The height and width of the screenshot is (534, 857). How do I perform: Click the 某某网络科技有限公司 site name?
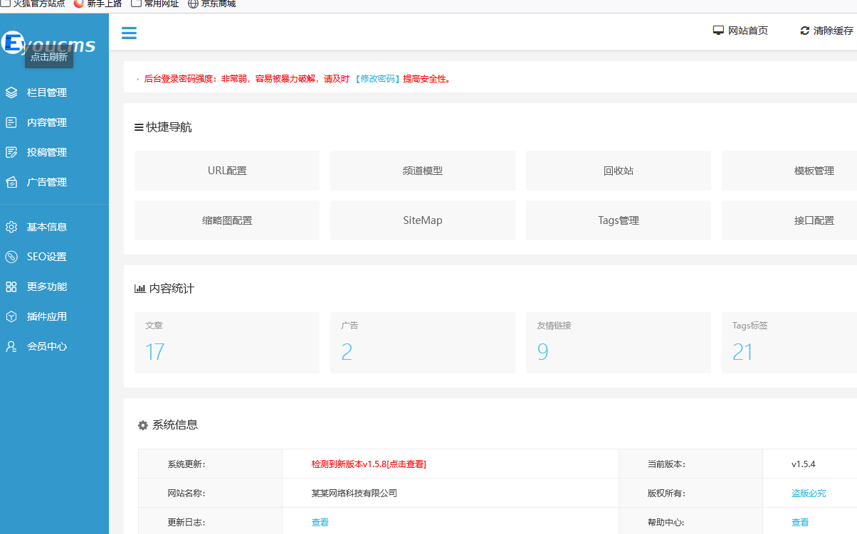click(x=354, y=493)
